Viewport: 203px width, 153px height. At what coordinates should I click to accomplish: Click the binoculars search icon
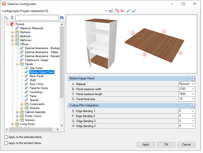61,18
